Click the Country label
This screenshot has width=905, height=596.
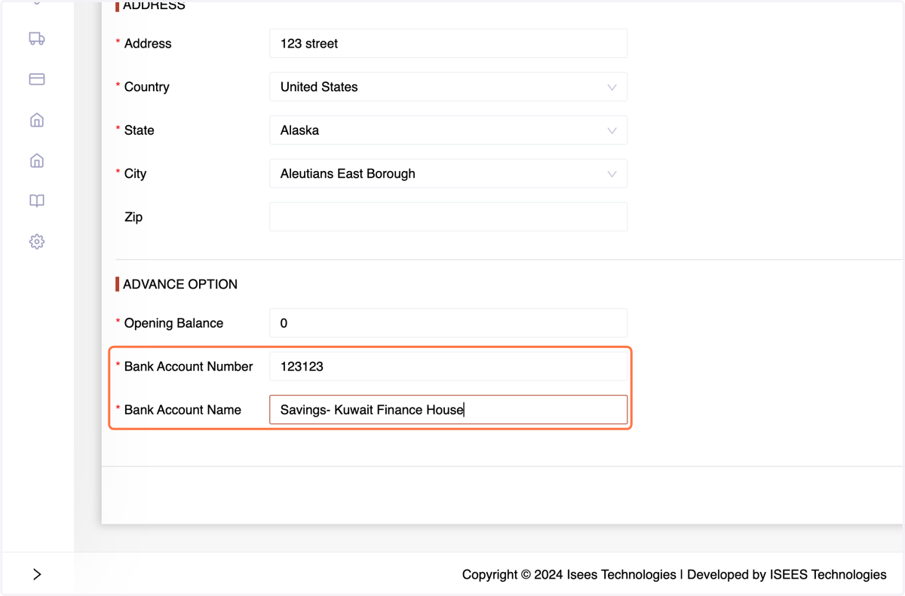(x=146, y=87)
